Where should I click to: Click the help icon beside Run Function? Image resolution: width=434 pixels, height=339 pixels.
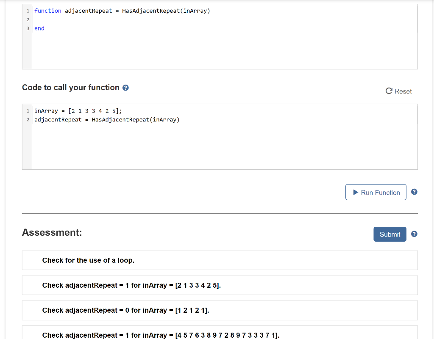[414, 191]
